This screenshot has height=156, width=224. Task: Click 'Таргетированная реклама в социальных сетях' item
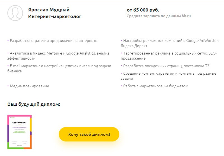[x=169, y=56]
